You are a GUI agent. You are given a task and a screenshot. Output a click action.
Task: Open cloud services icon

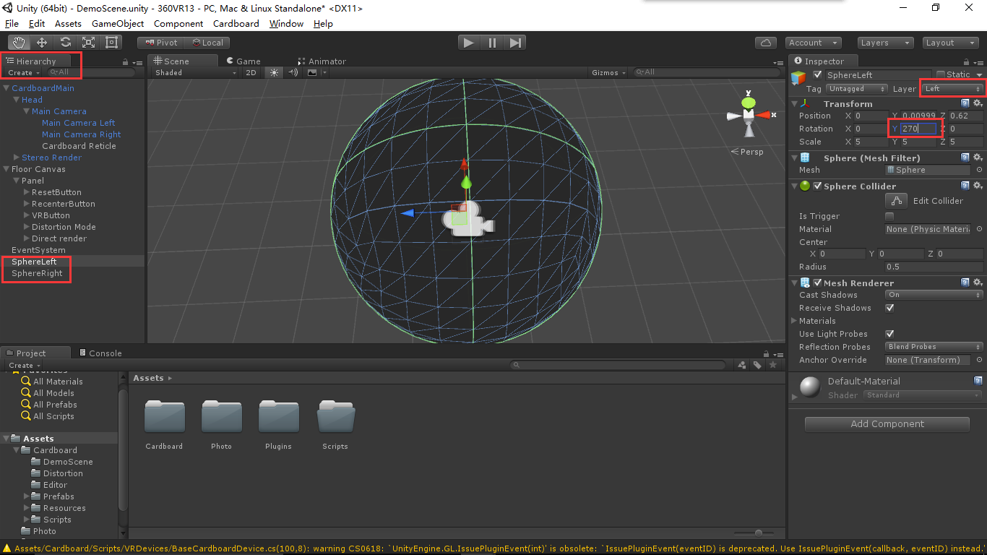point(765,43)
